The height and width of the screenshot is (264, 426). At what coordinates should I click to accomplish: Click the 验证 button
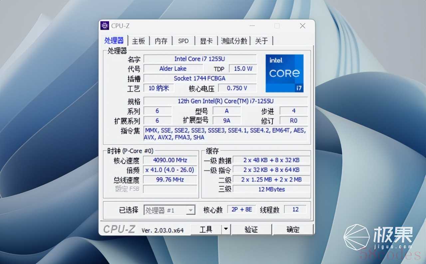pyautogui.click(x=251, y=229)
